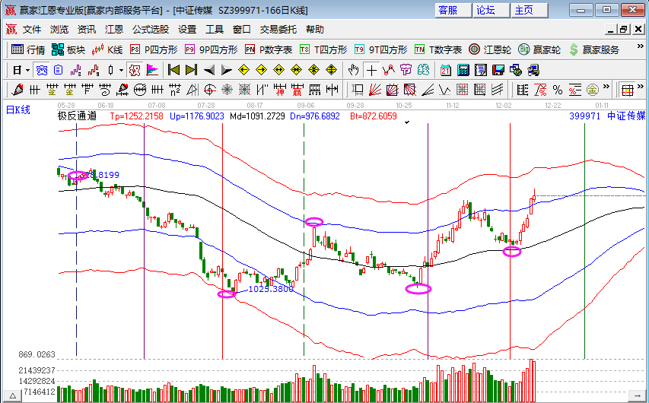Screen dimensions: 649x403
Task: Click the red 赢 tool icon
Action: pyautogui.click(x=297, y=90)
